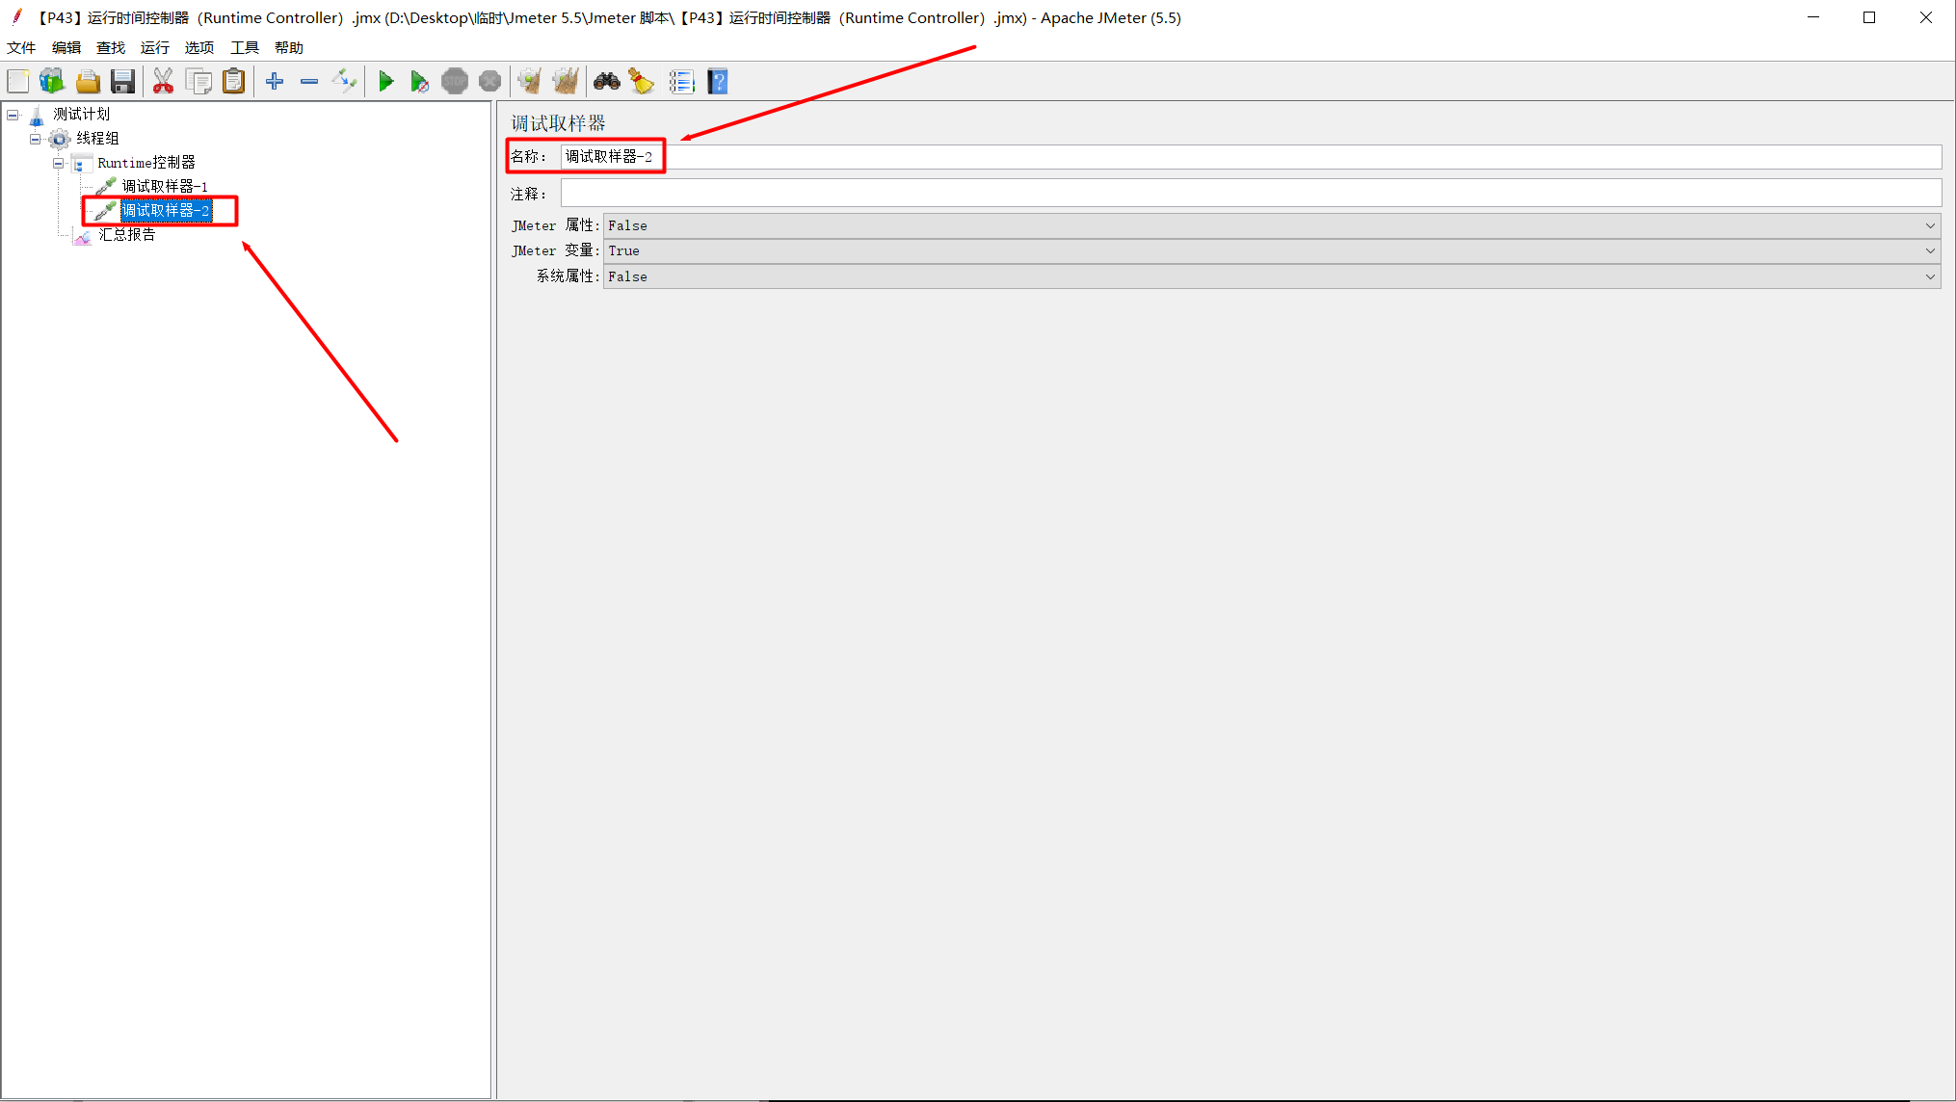Click the Paste clipboard icon
The image size is (1956, 1102).
click(233, 82)
